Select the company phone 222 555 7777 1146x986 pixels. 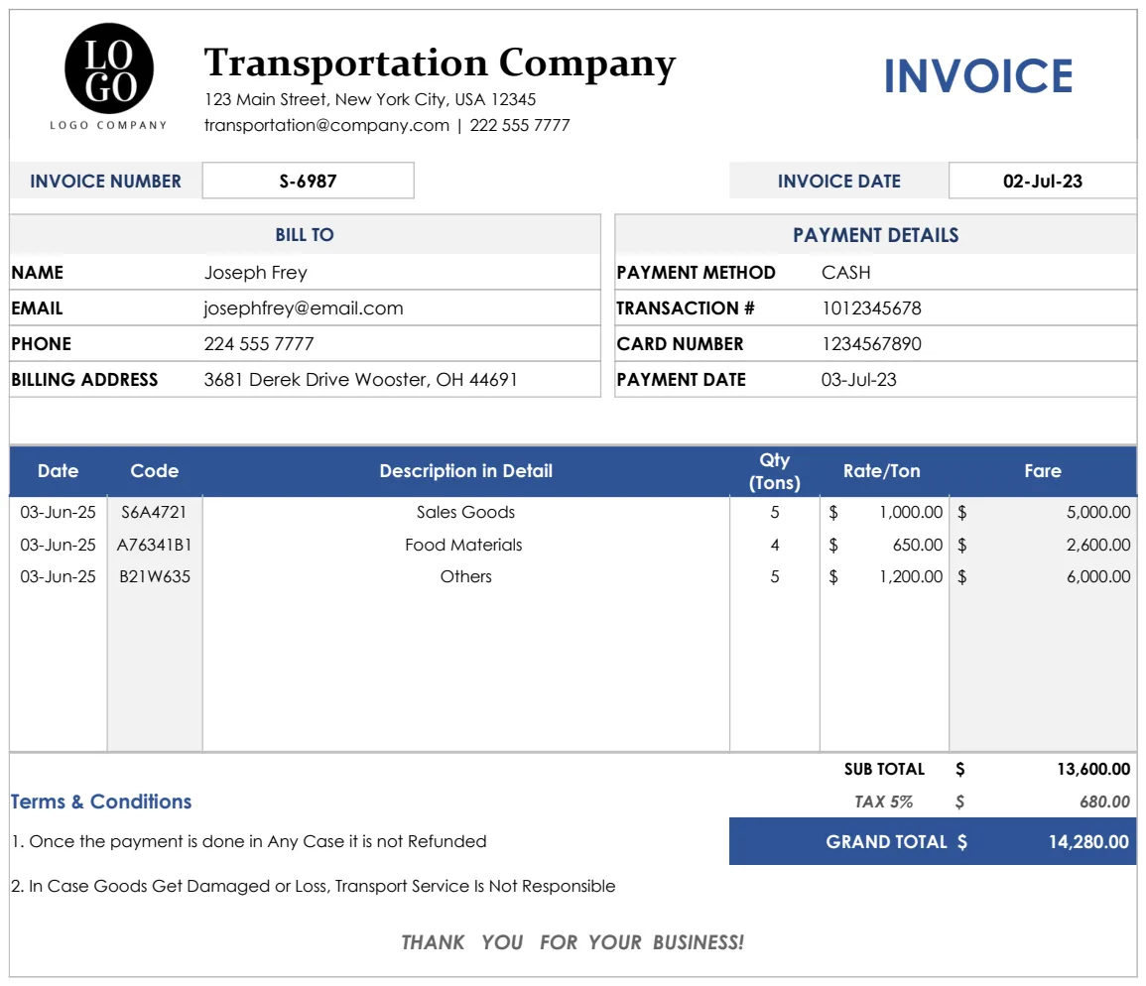(x=520, y=125)
